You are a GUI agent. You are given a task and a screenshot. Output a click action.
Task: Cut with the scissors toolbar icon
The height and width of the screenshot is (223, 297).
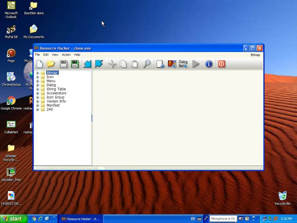tap(112, 64)
